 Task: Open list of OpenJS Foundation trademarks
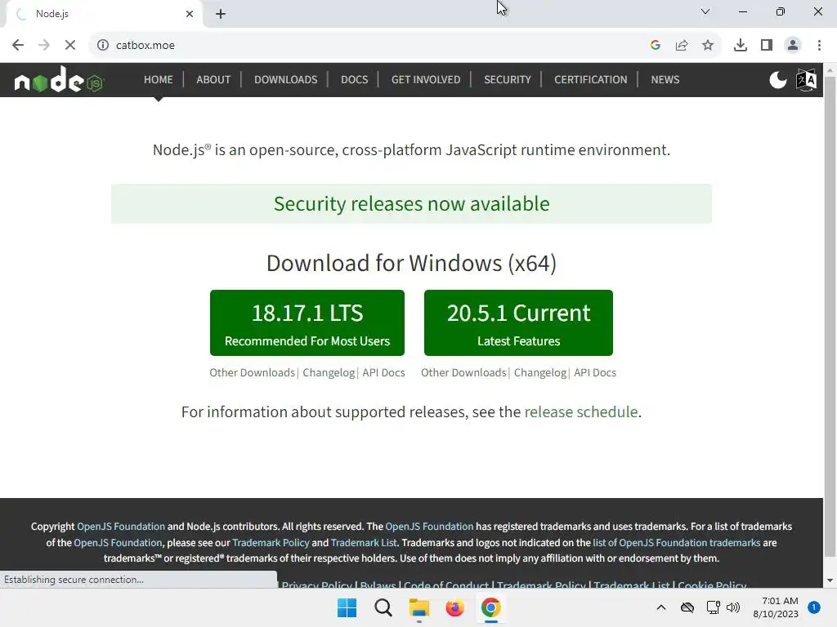[676, 543]
